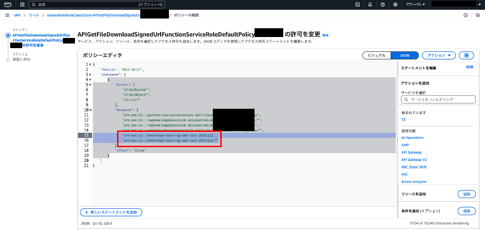Open the グローバル region dropdown
The width and height of the screenshot is (485, 230).
point(416,5)
